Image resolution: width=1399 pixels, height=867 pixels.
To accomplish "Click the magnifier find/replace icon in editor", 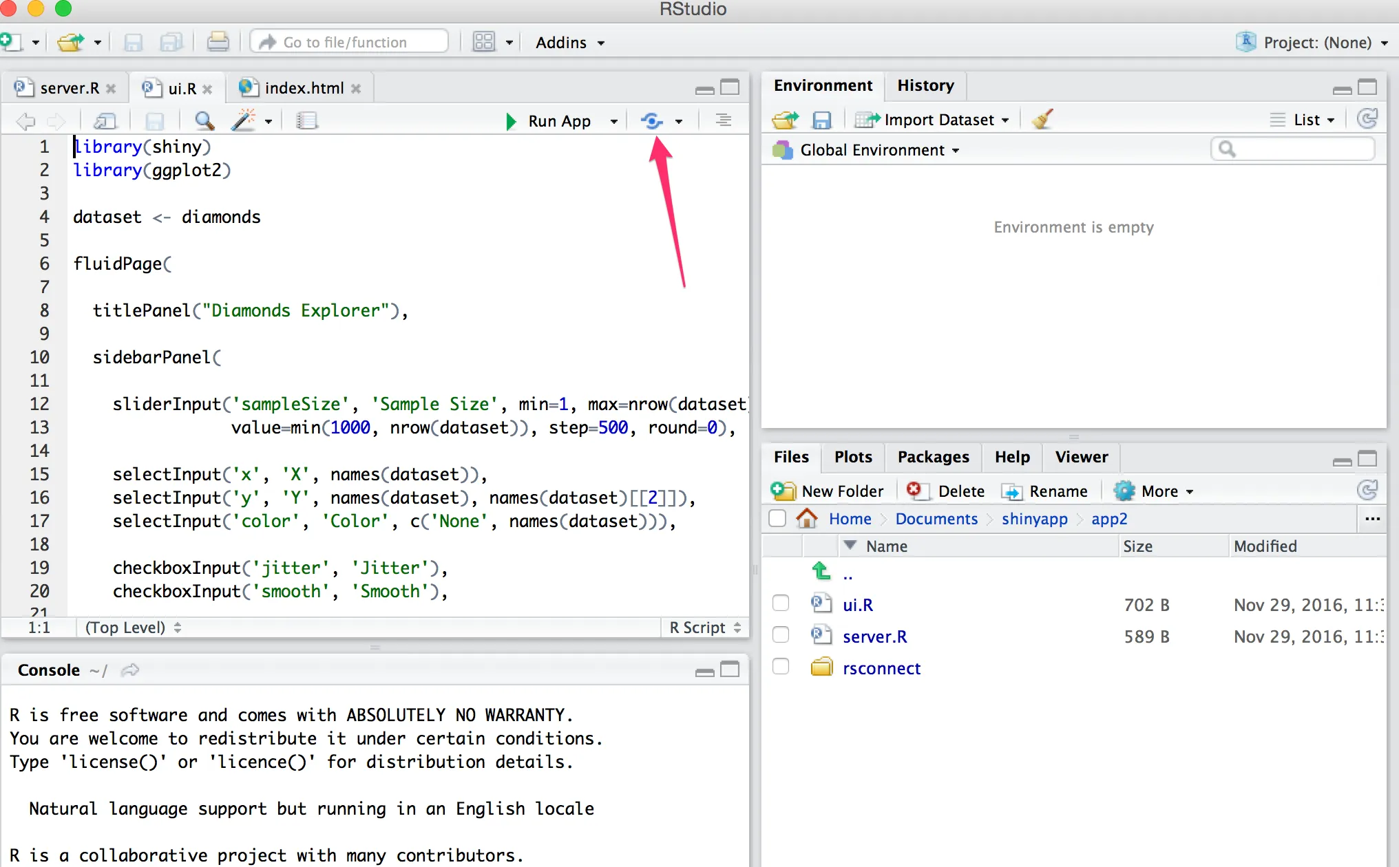I will pyautogui.click(x=204, y=121).
